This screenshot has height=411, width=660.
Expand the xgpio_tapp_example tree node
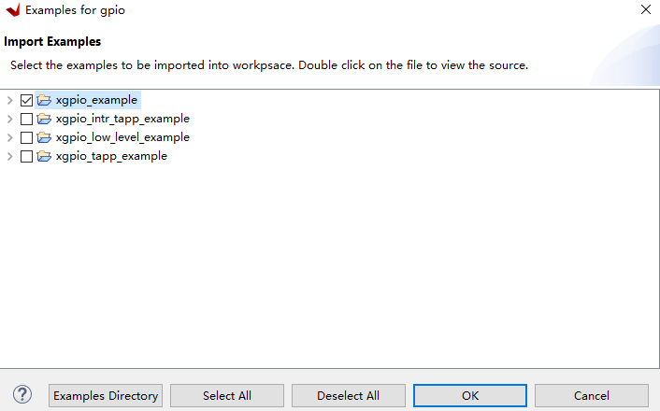click(10, 156)
